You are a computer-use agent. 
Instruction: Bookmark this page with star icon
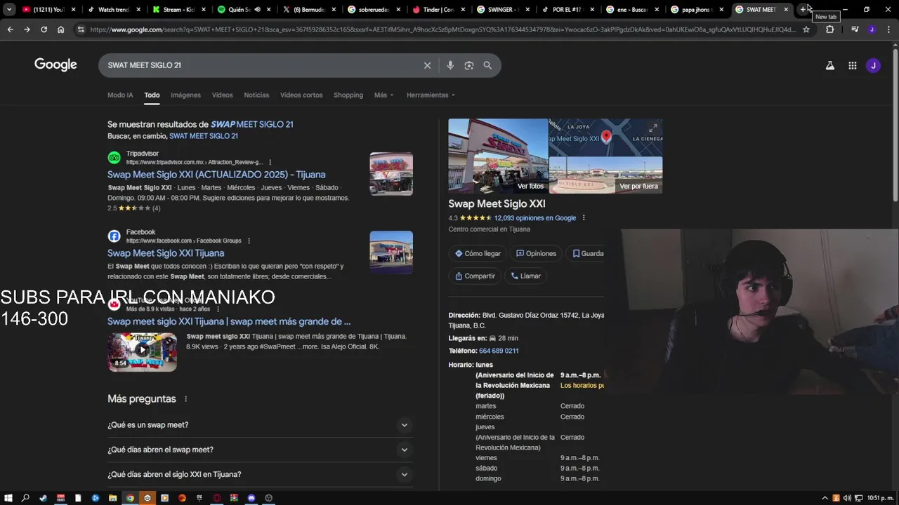pos(806,29)
